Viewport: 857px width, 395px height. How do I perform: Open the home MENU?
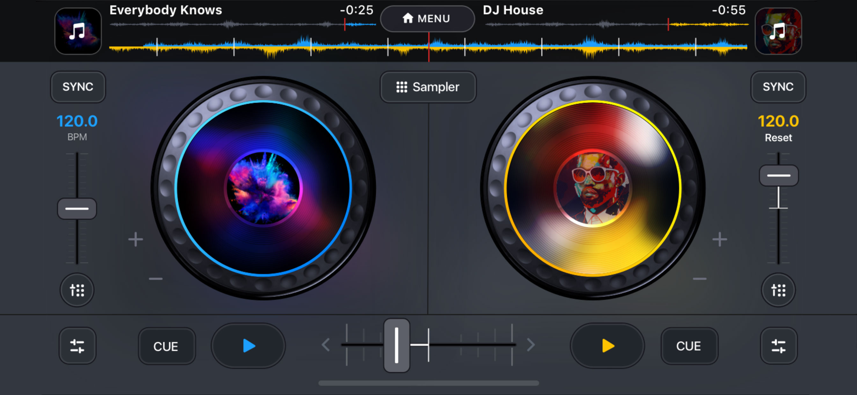click(427, 18)
